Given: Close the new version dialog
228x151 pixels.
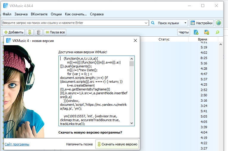Looking at the screenshot, I should (x=135, y=40).
